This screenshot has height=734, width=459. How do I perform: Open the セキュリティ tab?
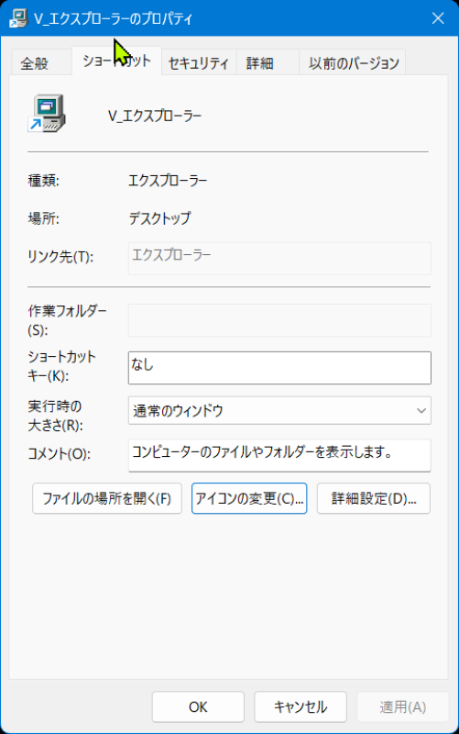click(199, 62)
